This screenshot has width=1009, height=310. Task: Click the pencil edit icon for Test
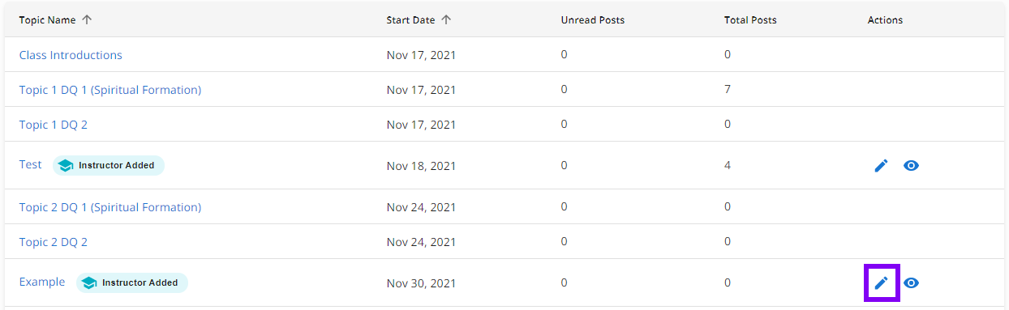click(x=881, y=165)
